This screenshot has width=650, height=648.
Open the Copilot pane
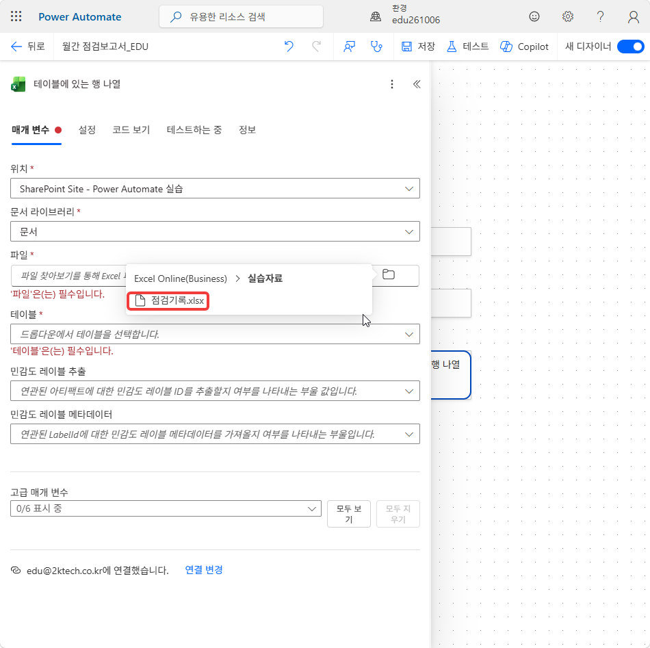[524, 47]
